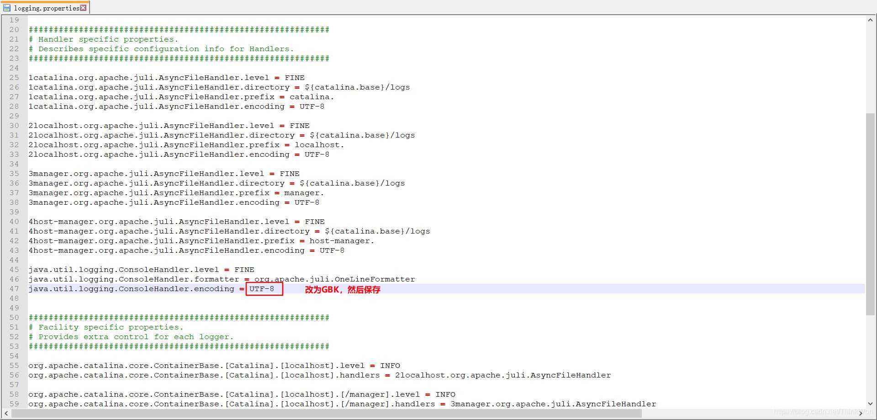Click INFO value on line 55
The image size is (877, 420).
[x=390, y=366]
